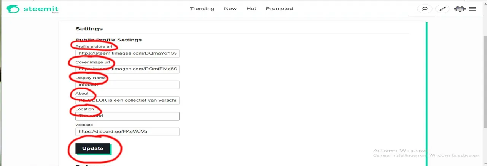Click the Update button
The width and height of the screenshot is (487, 166).
(x=93, y=149)
